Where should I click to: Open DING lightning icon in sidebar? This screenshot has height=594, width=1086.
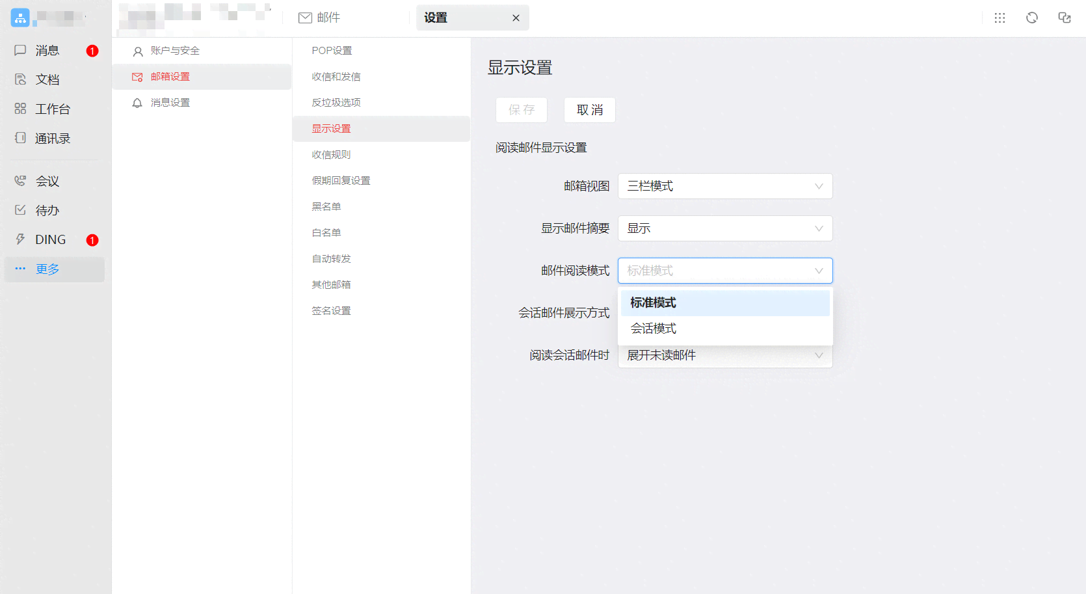click(x=20, y=239)
